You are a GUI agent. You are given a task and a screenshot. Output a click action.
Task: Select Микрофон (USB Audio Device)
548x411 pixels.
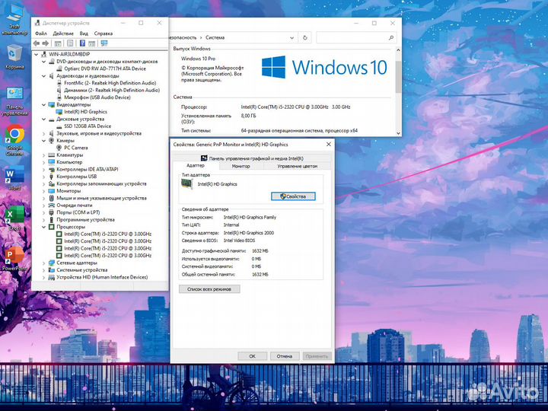(x=97, y=97)
